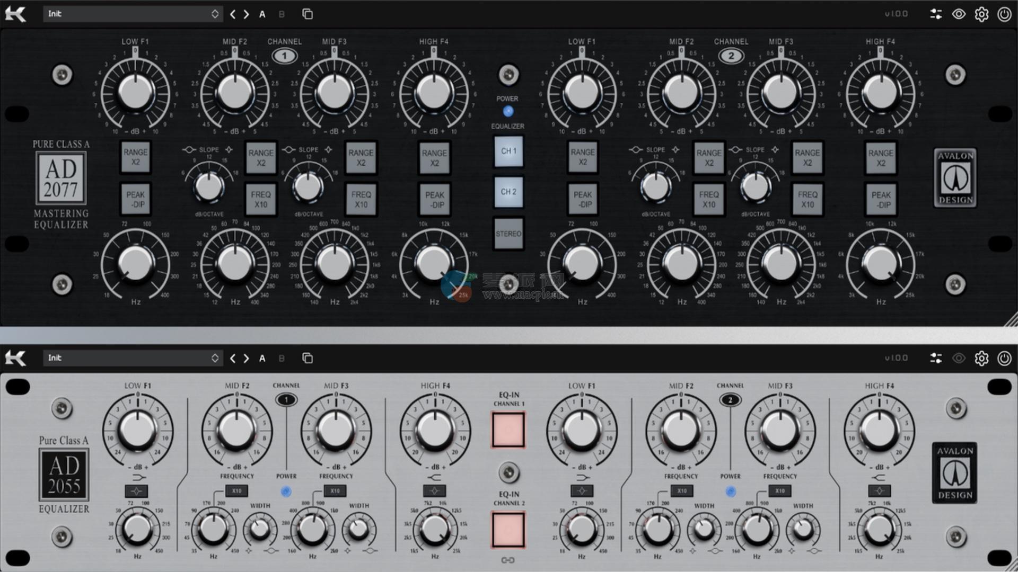Screen dimensions: 1018x572
Task: Click the AD 2055 model nameplate
Action: click(64, 475)
